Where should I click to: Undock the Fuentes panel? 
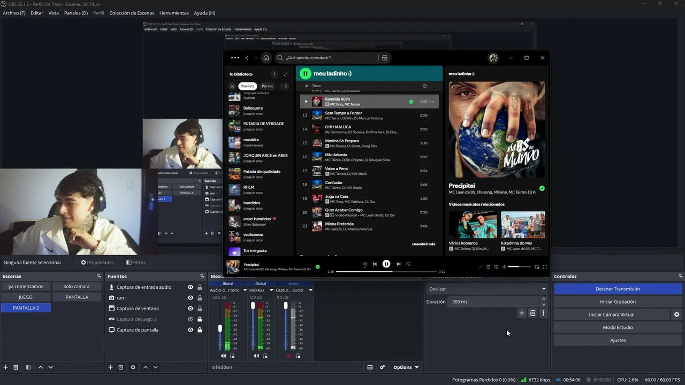click(203, 276)
